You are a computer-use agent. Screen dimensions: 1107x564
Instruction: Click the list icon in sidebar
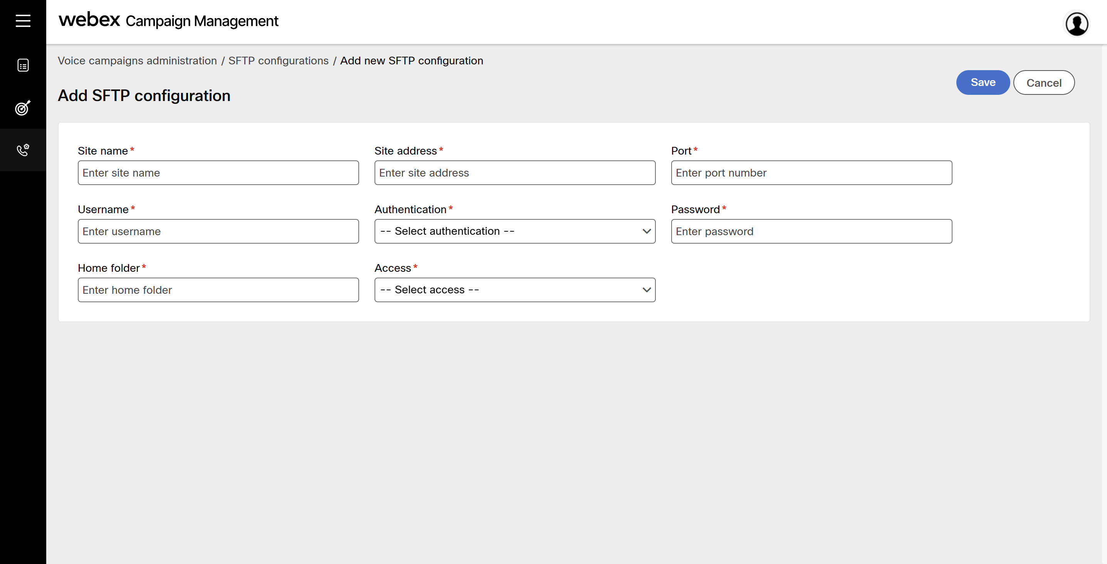point(23,65)
